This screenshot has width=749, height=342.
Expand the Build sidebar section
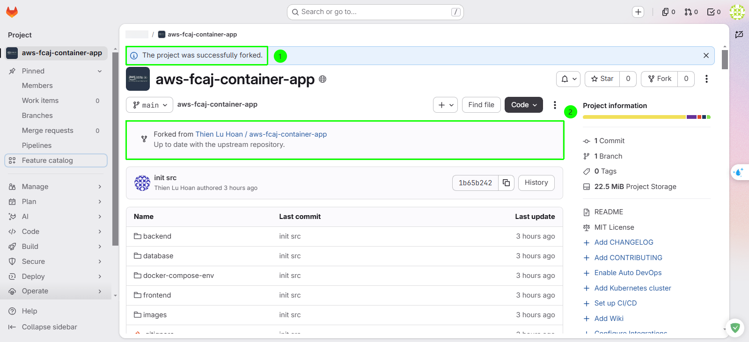(55, 247)
